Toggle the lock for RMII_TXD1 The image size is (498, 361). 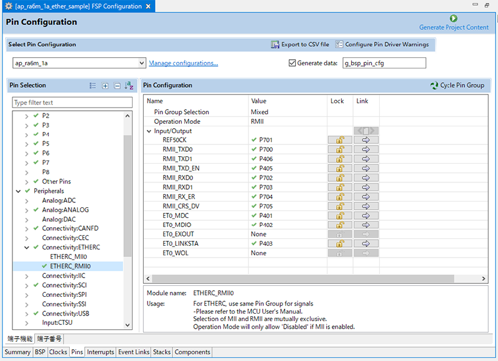pyautogui.click(x=340, y=159)
